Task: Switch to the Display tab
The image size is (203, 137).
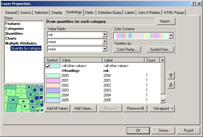Action: pos(57,13)
